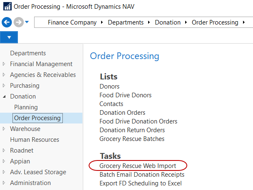The height and width of the screenshot is (190, 253).
Task: Expand the Administration tree node
Action: [4, 183]
